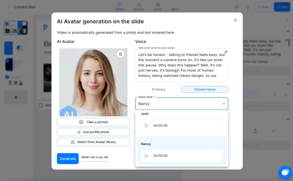Click inside the avatar text script field
Image resolution: width=293 pixels, height=181 pixels.
[x=180, y=65]
